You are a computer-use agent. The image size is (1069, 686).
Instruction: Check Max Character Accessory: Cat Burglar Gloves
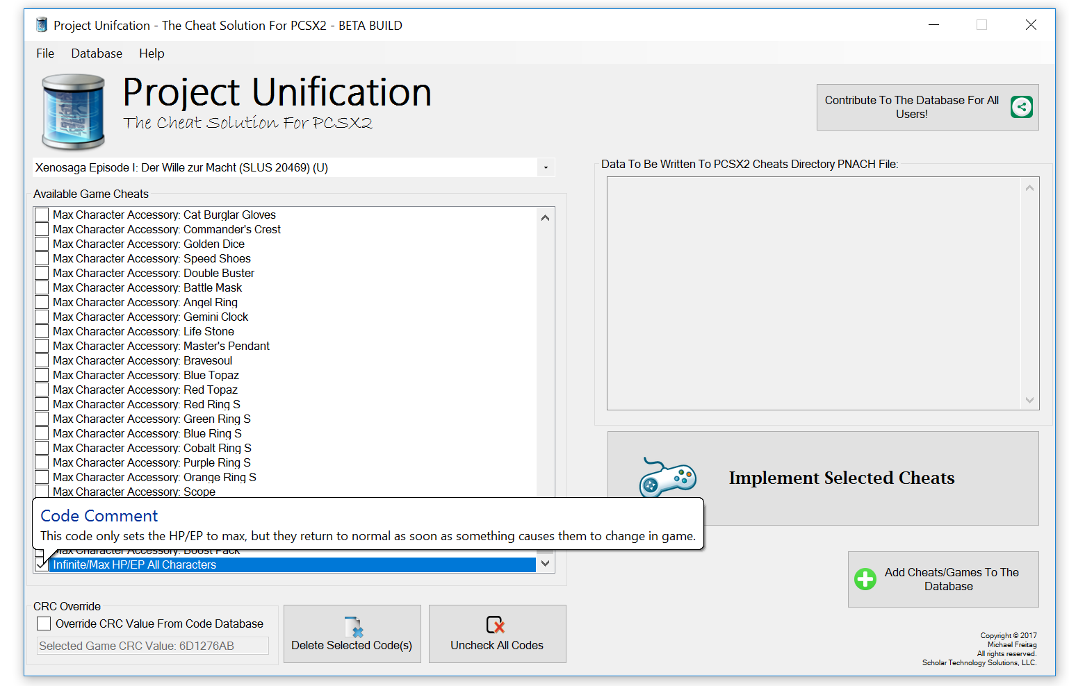42,215
